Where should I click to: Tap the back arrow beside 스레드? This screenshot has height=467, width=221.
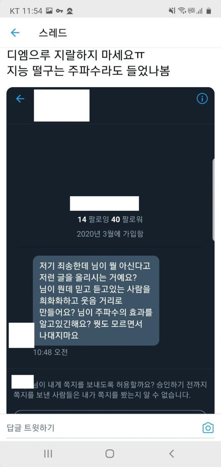[15, 33]
